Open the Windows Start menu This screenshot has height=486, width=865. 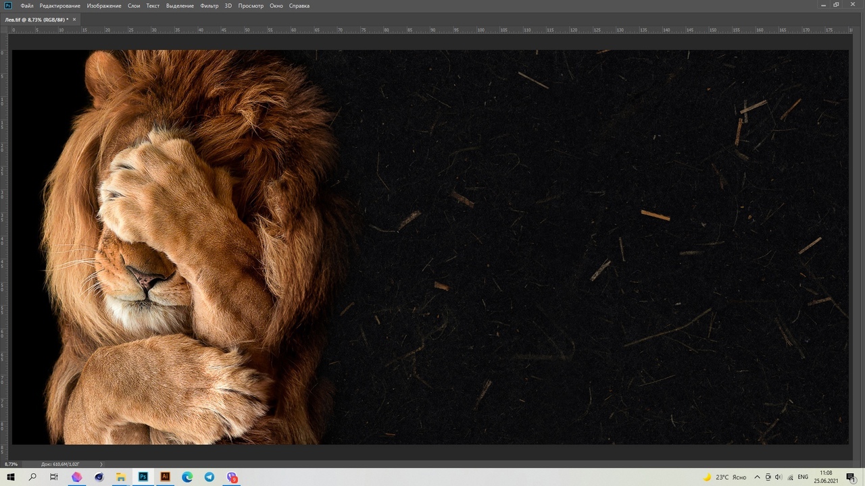11,477
